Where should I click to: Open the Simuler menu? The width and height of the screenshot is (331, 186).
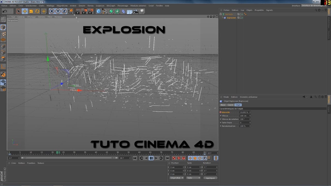point(82,6)
